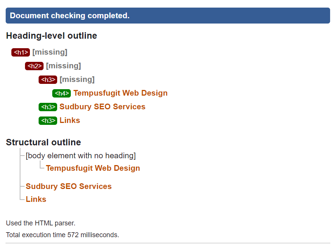This screenshot has width=332, height=244.
Task: Click the [missing] label next to h1
Action: pyautogui.click(x=50, y=52)
